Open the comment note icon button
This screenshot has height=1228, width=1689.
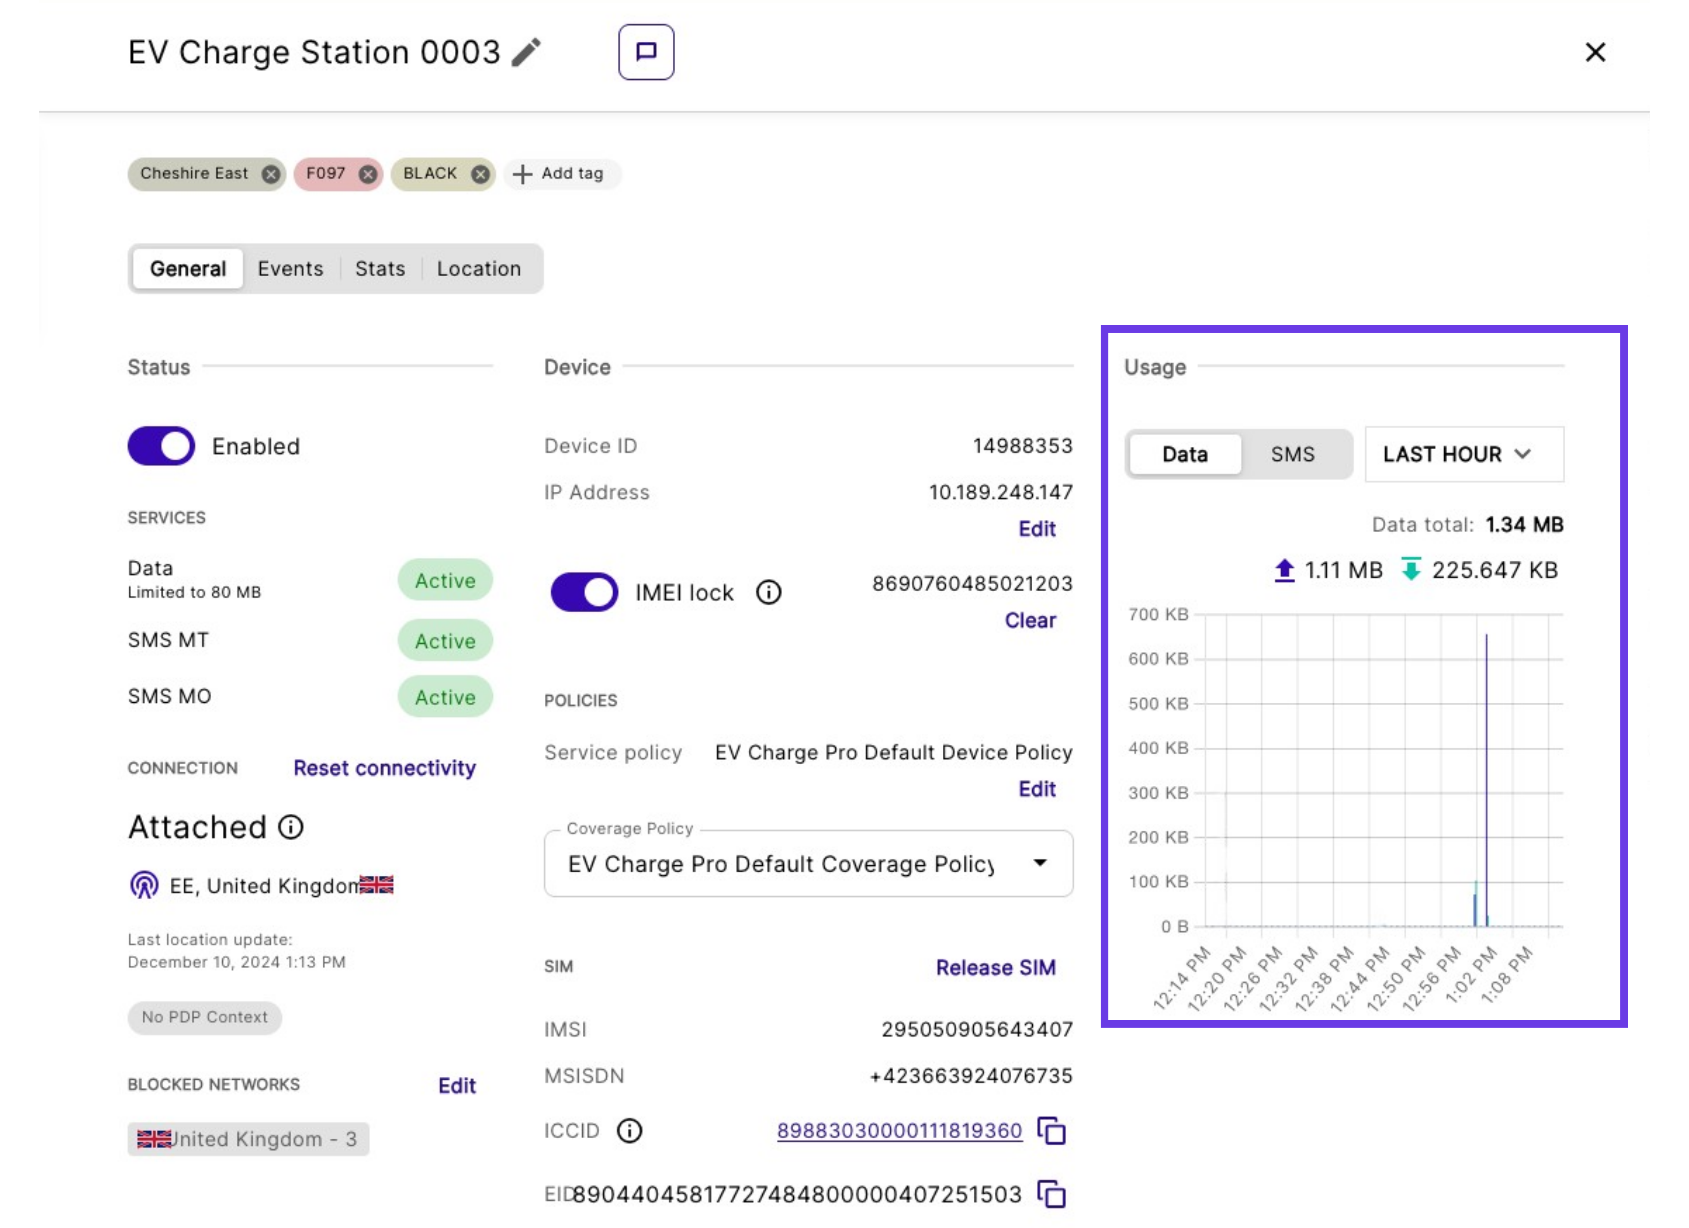point(646,52)
